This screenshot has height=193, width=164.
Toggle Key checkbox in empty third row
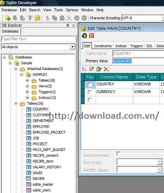90,100
